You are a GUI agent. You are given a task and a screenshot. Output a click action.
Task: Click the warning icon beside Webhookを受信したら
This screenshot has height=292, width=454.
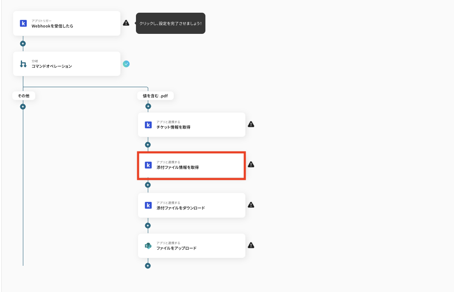(126, 23)
